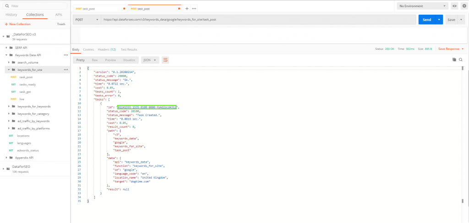The height and width of the screenshot is (223, 469).
Task: Open the Send button dropdown arrow
Action: pos(439,20)
